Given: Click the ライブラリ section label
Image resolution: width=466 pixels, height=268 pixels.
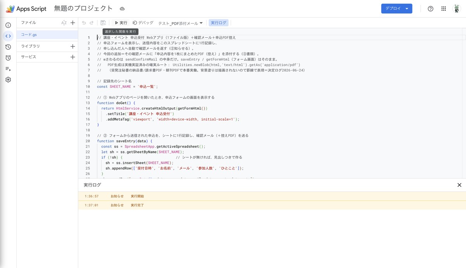Looking at the screenshot, I should pyautogui.click(x=30, y=46).
